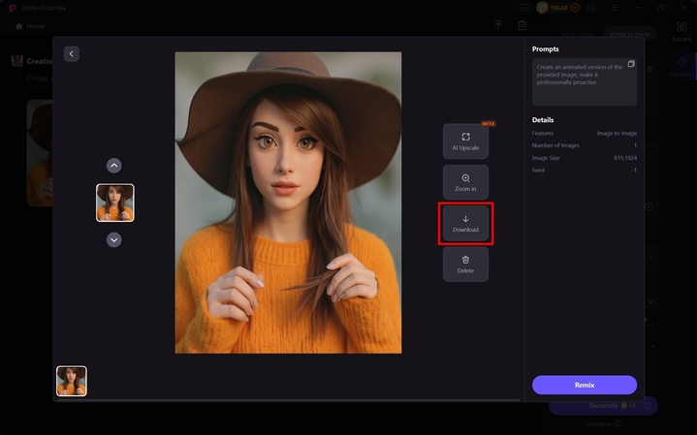The height and width of the screenshot is (435, 697).
Task: Open the Disclaimer link at the bottom
Action: click(x=603, y=424)
